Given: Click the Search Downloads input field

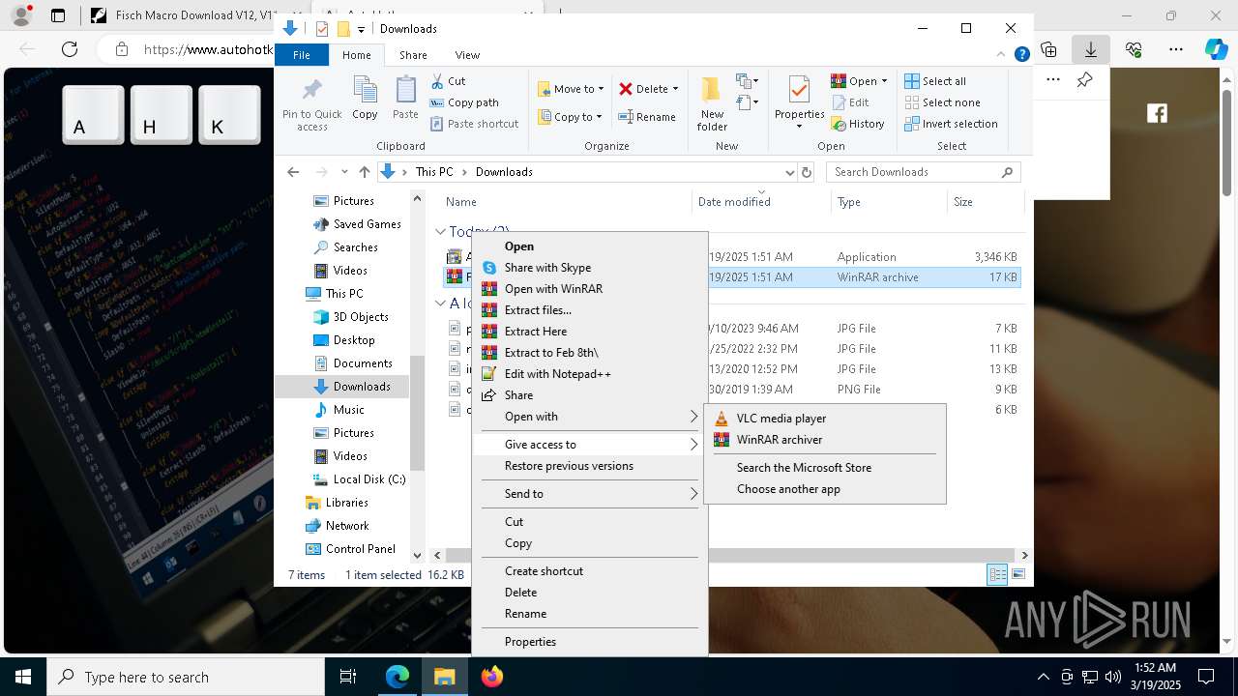Looking at the screenshot, I should [x=914, y=172].
